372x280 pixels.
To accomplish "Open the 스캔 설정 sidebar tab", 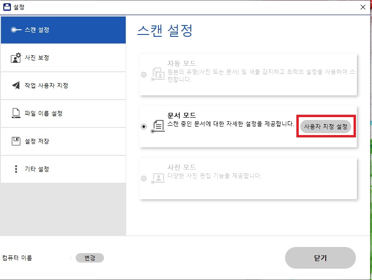I will 63,30.
